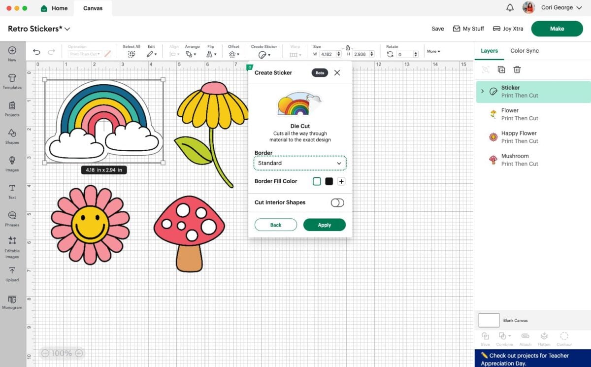This screenshot has width=591, height=367.
Task: Close the Create Sticker dialog
Action: tap(337, 72)
